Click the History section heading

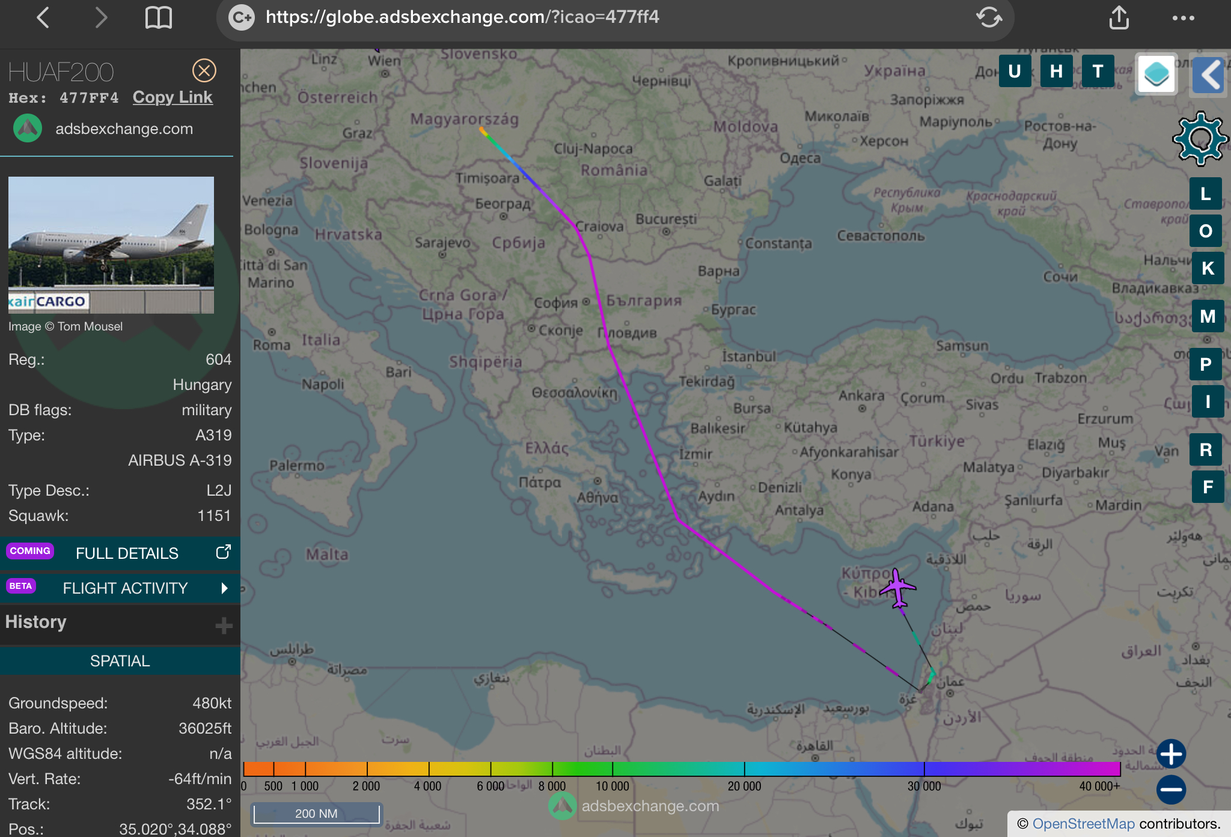tap(35, 622)
